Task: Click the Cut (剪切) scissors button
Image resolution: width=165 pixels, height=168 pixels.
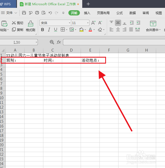Action: click(x=17, y=23)
